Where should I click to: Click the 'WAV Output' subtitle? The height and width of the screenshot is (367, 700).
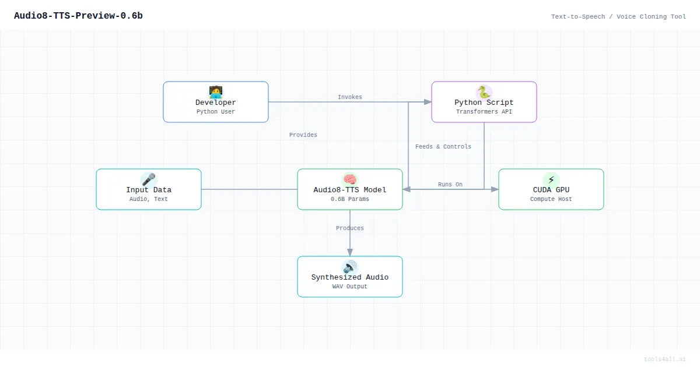(x=350, y=287)
